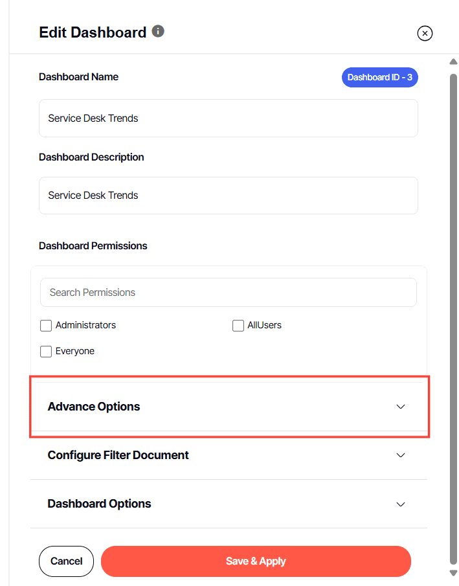Click the info icon beside Edit Dashboard
459x586 pixels.
tap(158, 31)
